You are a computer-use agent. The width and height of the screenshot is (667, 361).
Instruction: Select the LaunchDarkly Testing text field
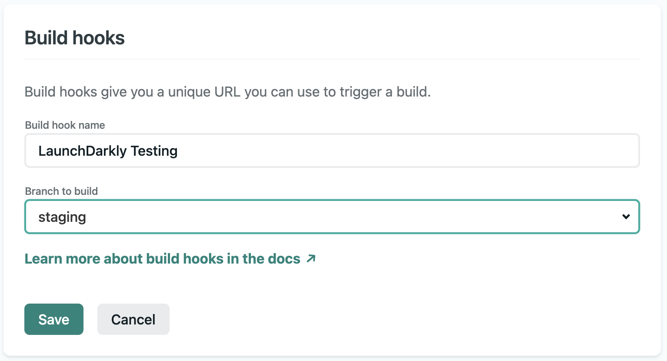[x=332, y=150]
